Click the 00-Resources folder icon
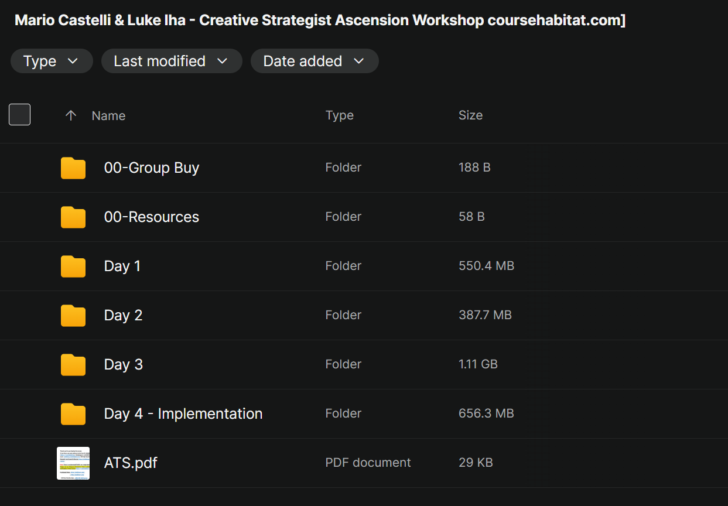728x506 pixels. coord(73,217)
